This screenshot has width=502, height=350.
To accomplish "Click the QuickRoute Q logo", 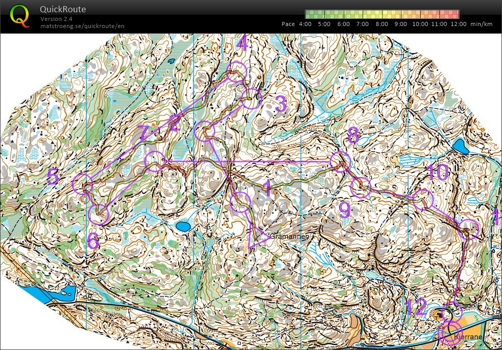I will [19, 16].
